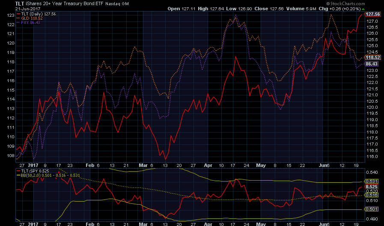The image size is (384, 226).
Task: Click the 'Nasdaq GM' exchange label
Action: coord(117,4)
